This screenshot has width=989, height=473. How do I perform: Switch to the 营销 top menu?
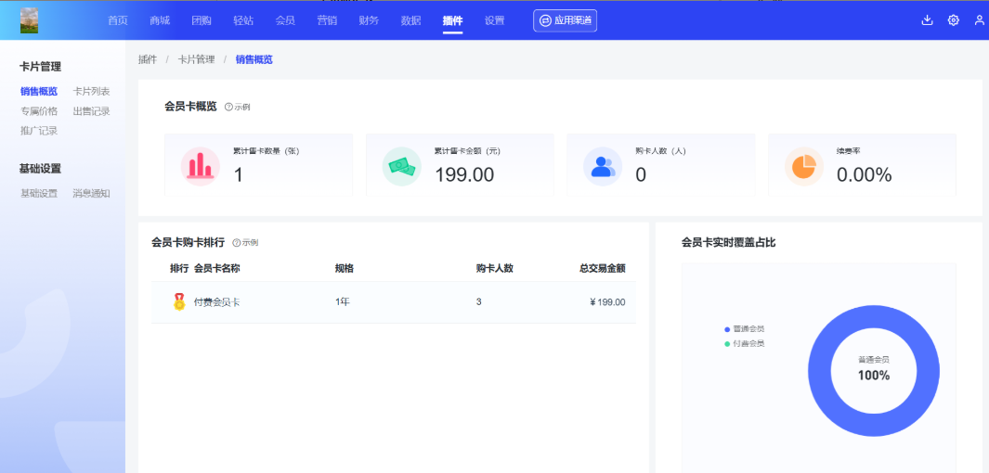[x=326, y=20]
